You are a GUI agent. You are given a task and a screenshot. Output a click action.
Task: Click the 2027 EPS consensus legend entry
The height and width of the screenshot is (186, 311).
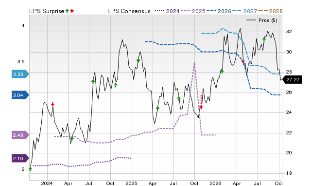point(244,11)
